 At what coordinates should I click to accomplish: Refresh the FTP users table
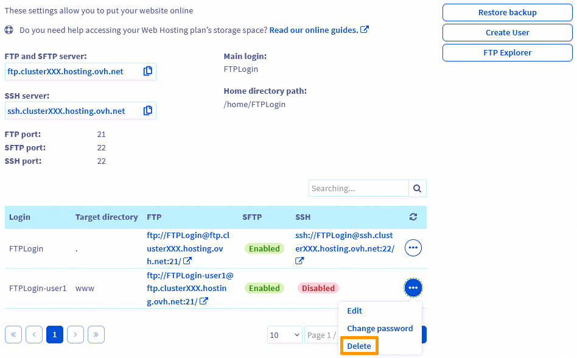[414, 217]
